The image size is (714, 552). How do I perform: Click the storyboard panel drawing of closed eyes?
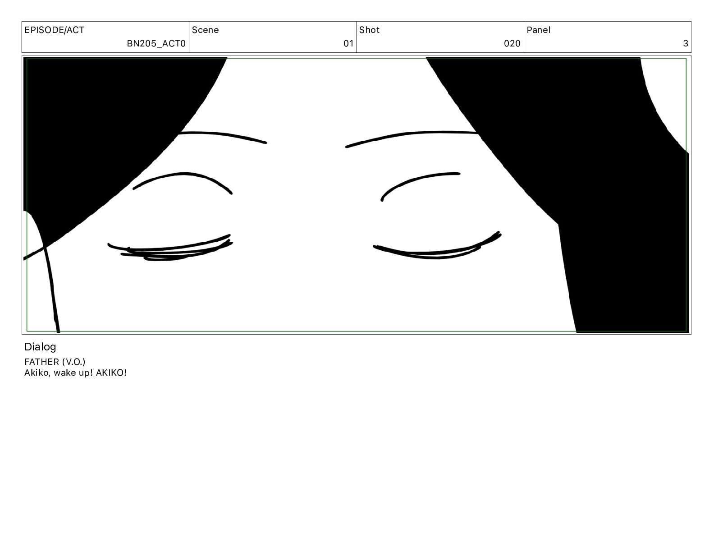[x=356, y=195]
